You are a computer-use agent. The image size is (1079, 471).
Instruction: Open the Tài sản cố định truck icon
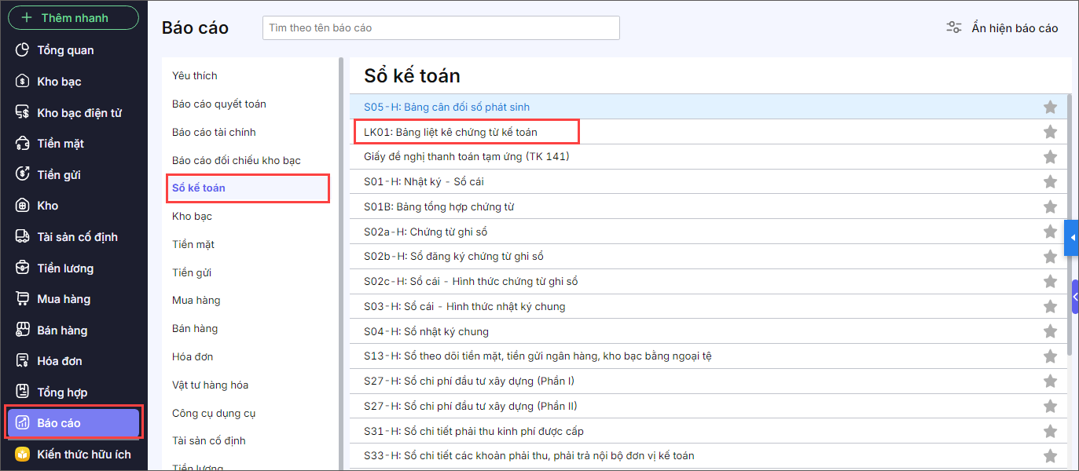pyautogui.click(x=23, y=237)
